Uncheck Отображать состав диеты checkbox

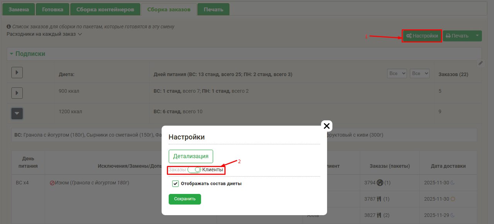point(175,184)
